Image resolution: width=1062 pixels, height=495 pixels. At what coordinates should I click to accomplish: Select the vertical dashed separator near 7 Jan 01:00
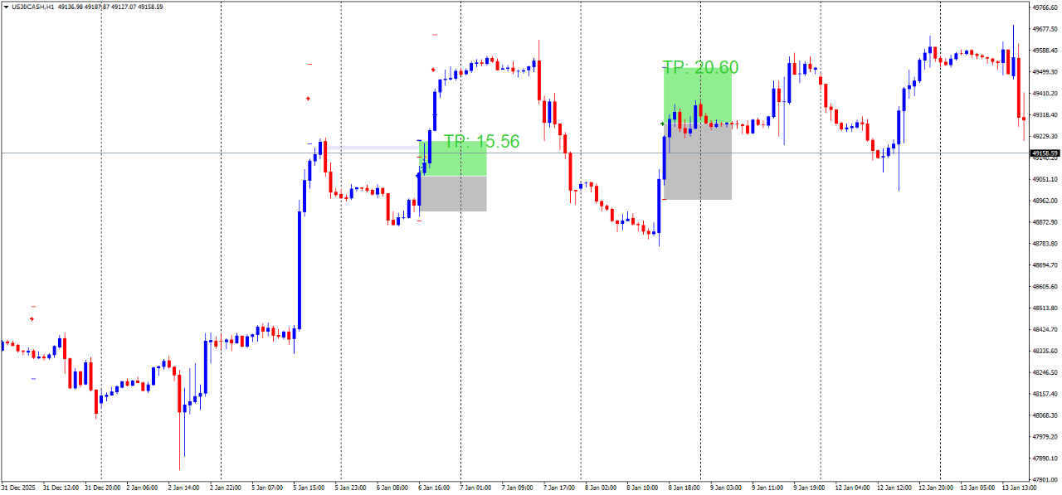[x=461, y=249]
